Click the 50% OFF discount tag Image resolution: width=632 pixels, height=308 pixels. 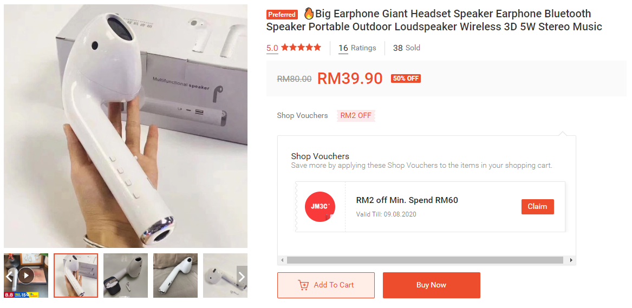click(406, 78)
